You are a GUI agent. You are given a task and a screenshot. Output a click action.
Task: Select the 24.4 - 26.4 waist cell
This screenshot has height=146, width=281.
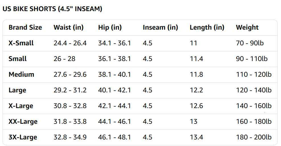[70, 43]
